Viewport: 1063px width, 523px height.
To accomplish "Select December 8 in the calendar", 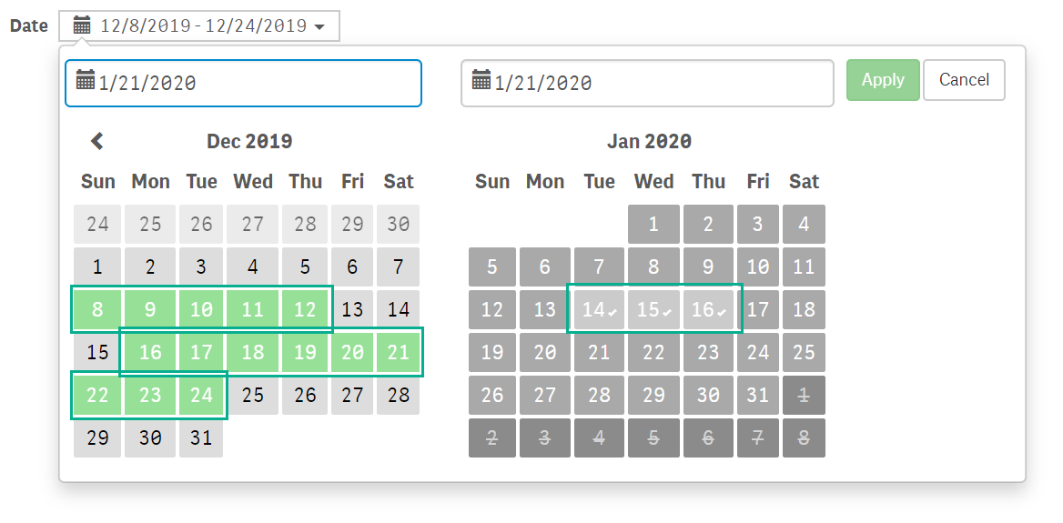I will coord(97,309).
